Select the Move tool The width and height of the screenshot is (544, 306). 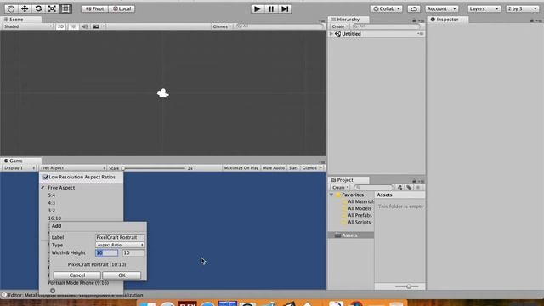click(x=25, y=8)
